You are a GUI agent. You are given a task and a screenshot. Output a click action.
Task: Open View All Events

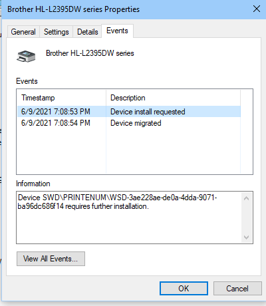coord(51,259)
